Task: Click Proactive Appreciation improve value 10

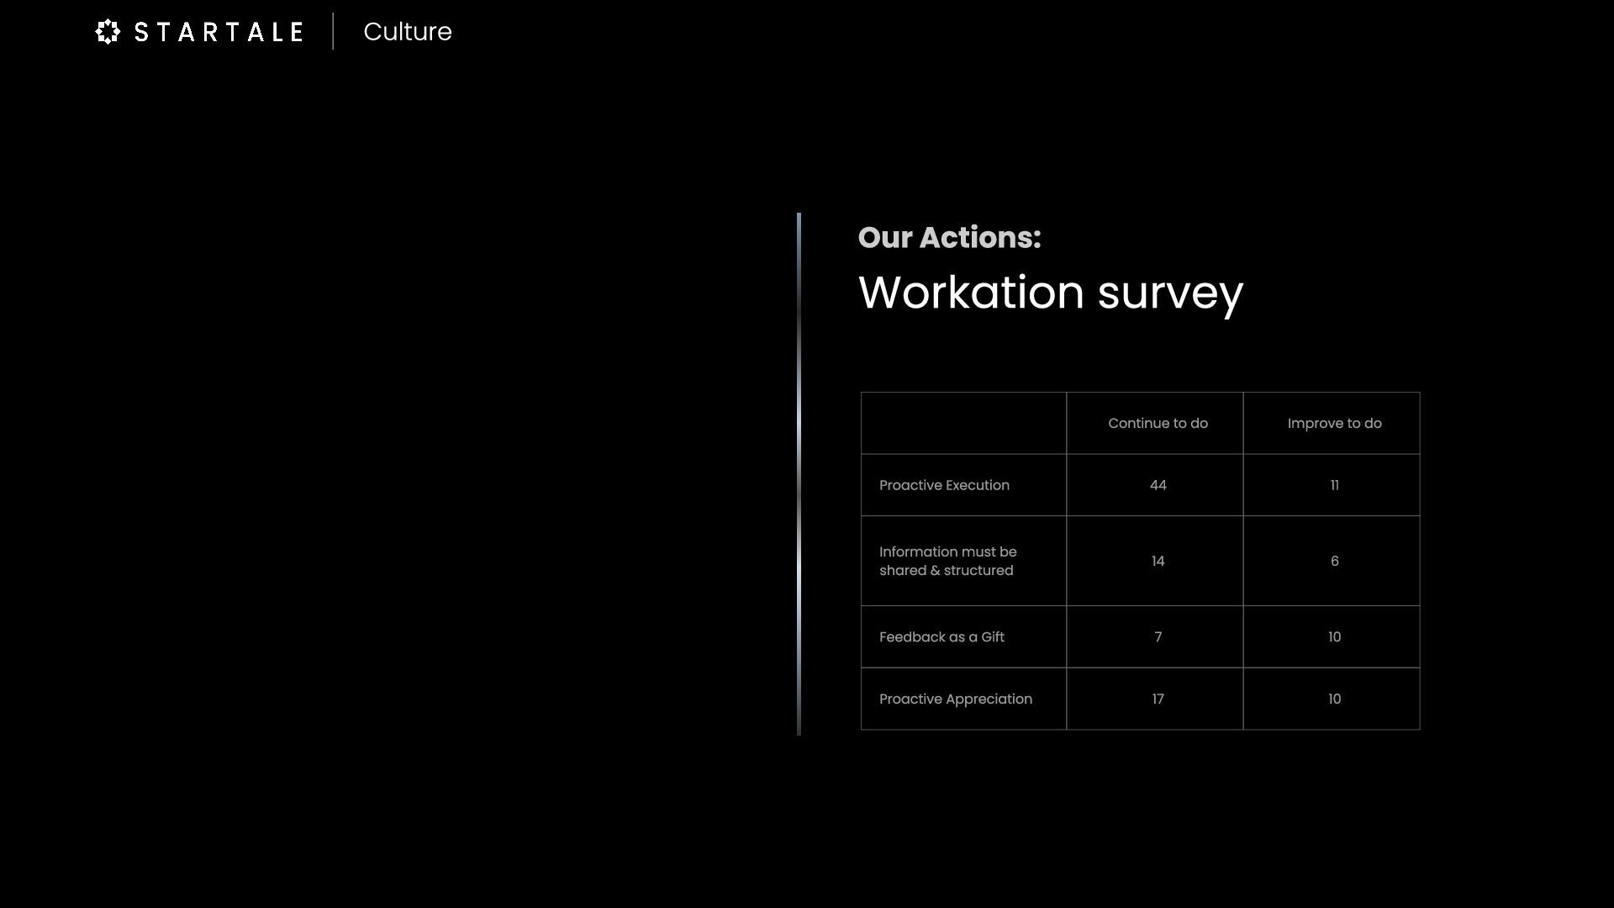Action: coord(1333,699)
